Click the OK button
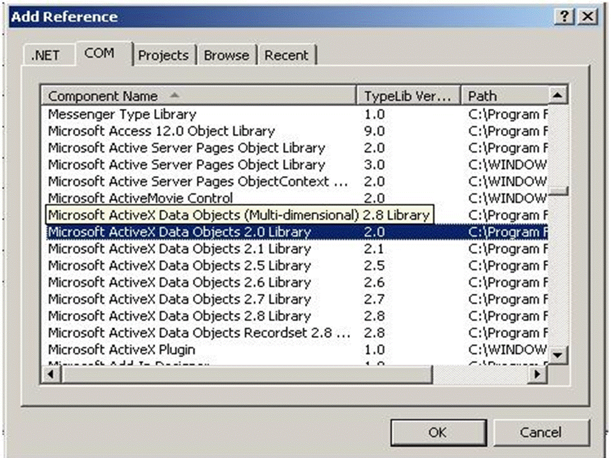 437,432
